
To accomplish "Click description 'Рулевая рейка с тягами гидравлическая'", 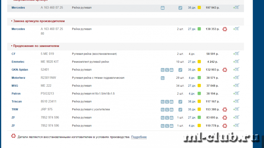I will 98,78.
